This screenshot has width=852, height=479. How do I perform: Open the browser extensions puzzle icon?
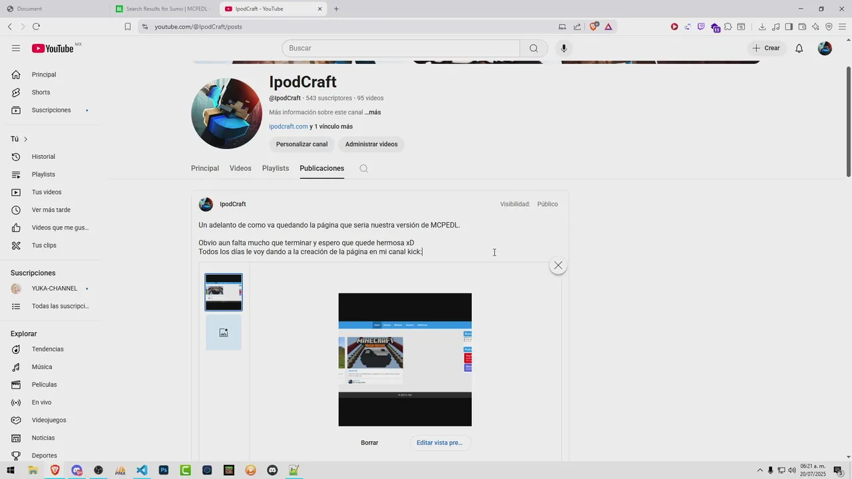[728, 27]
